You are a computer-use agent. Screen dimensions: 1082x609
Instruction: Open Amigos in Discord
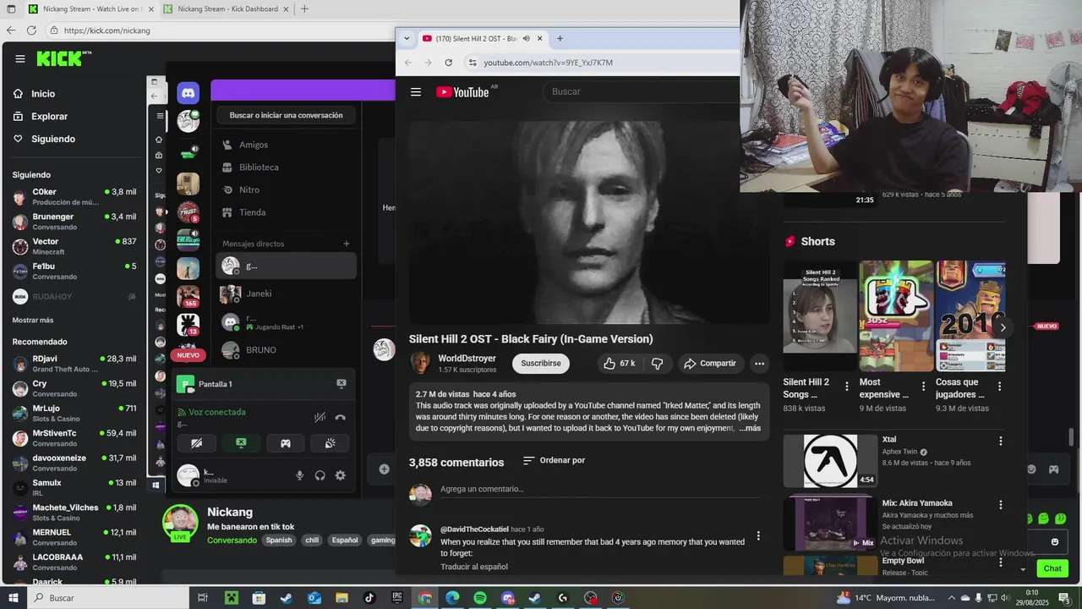point(286,145)
